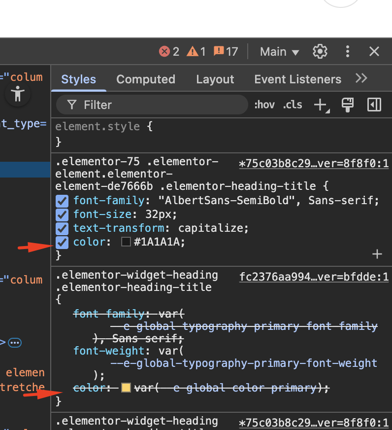Click the accessibility figure icon
This screenshot has width=392, height=430.
coord(18,94)
